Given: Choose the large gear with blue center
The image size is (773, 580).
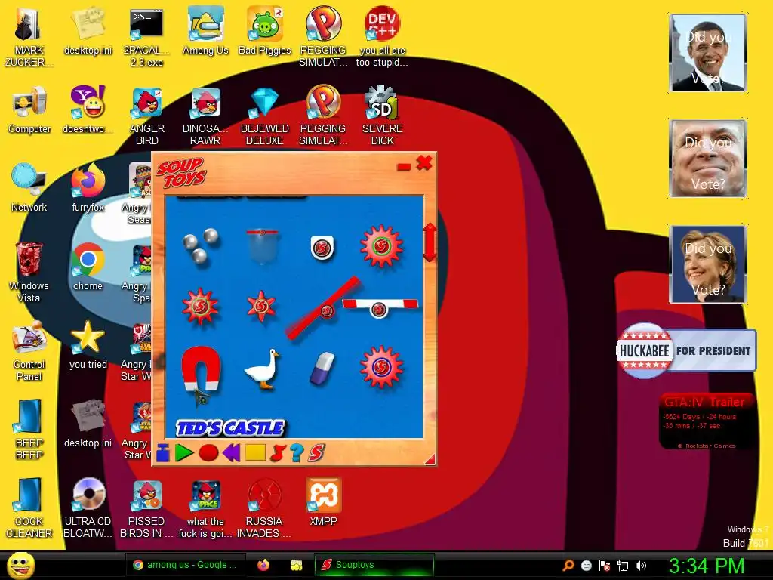Looking at the screenshot, I should [381, 367].
